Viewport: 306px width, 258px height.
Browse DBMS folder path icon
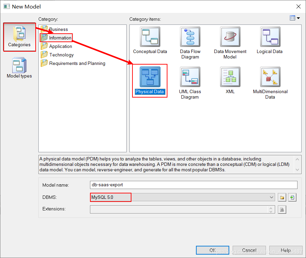click(x=282, y=197)
